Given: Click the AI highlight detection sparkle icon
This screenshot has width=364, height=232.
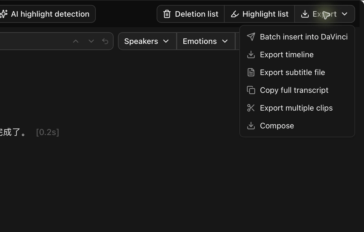Looking at the screenshot, I should click(x=3, y=14).
